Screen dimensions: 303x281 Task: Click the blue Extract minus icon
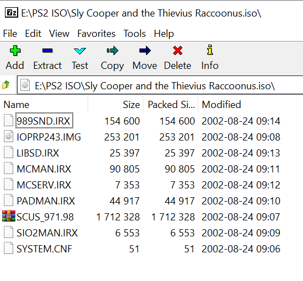47,51
